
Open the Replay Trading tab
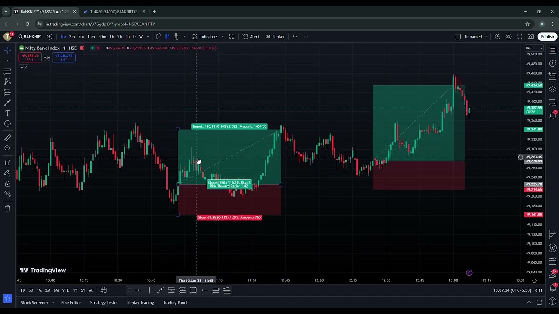coord(140,303)
